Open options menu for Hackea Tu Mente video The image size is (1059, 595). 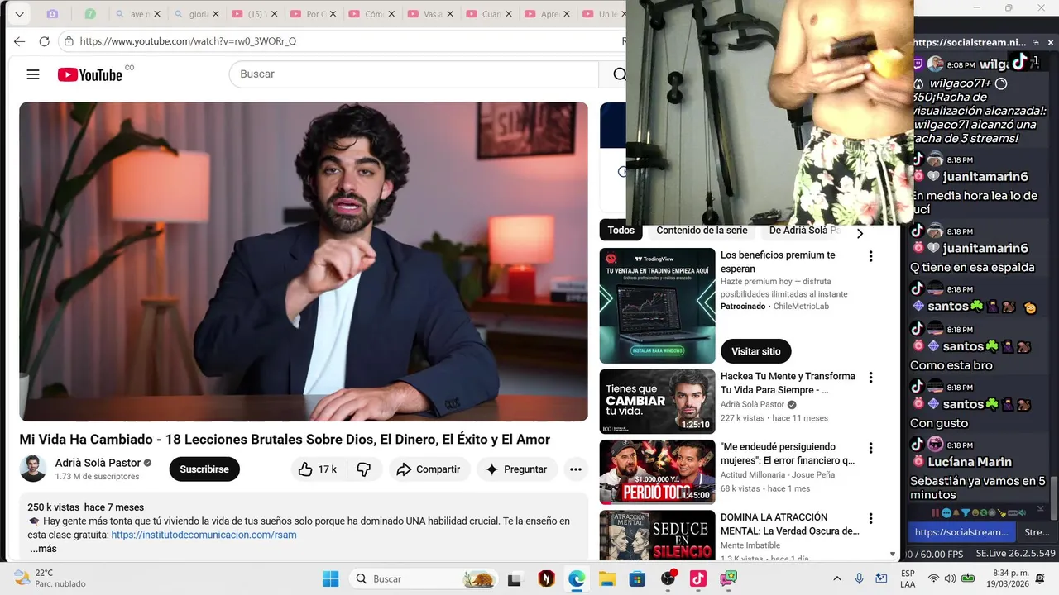[x=870, y=378]
